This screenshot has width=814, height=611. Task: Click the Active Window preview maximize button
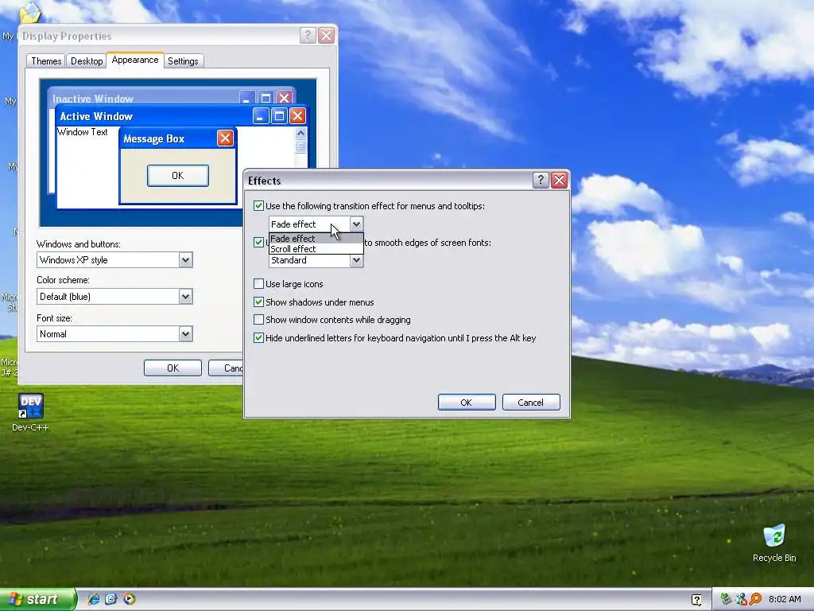tap(279, 116)
